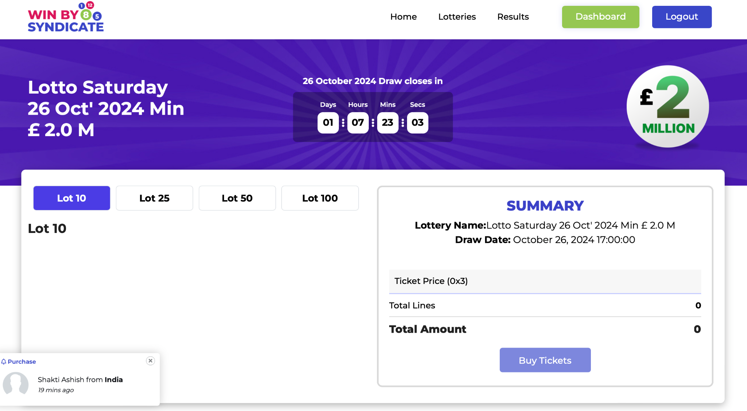Click the Secs countdown box
The image size is (747, 411).
click(x=417, y=123)
